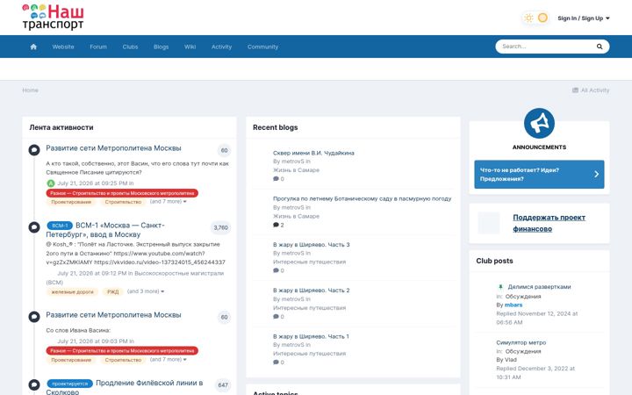The image size is (632, 395).
Task: Click into the Search input field
Action: (546, 47)
